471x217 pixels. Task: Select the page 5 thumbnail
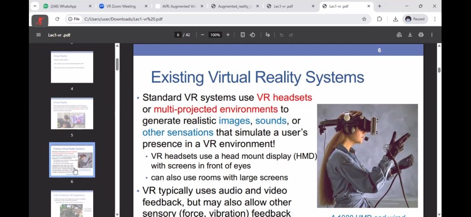(72, 113)
